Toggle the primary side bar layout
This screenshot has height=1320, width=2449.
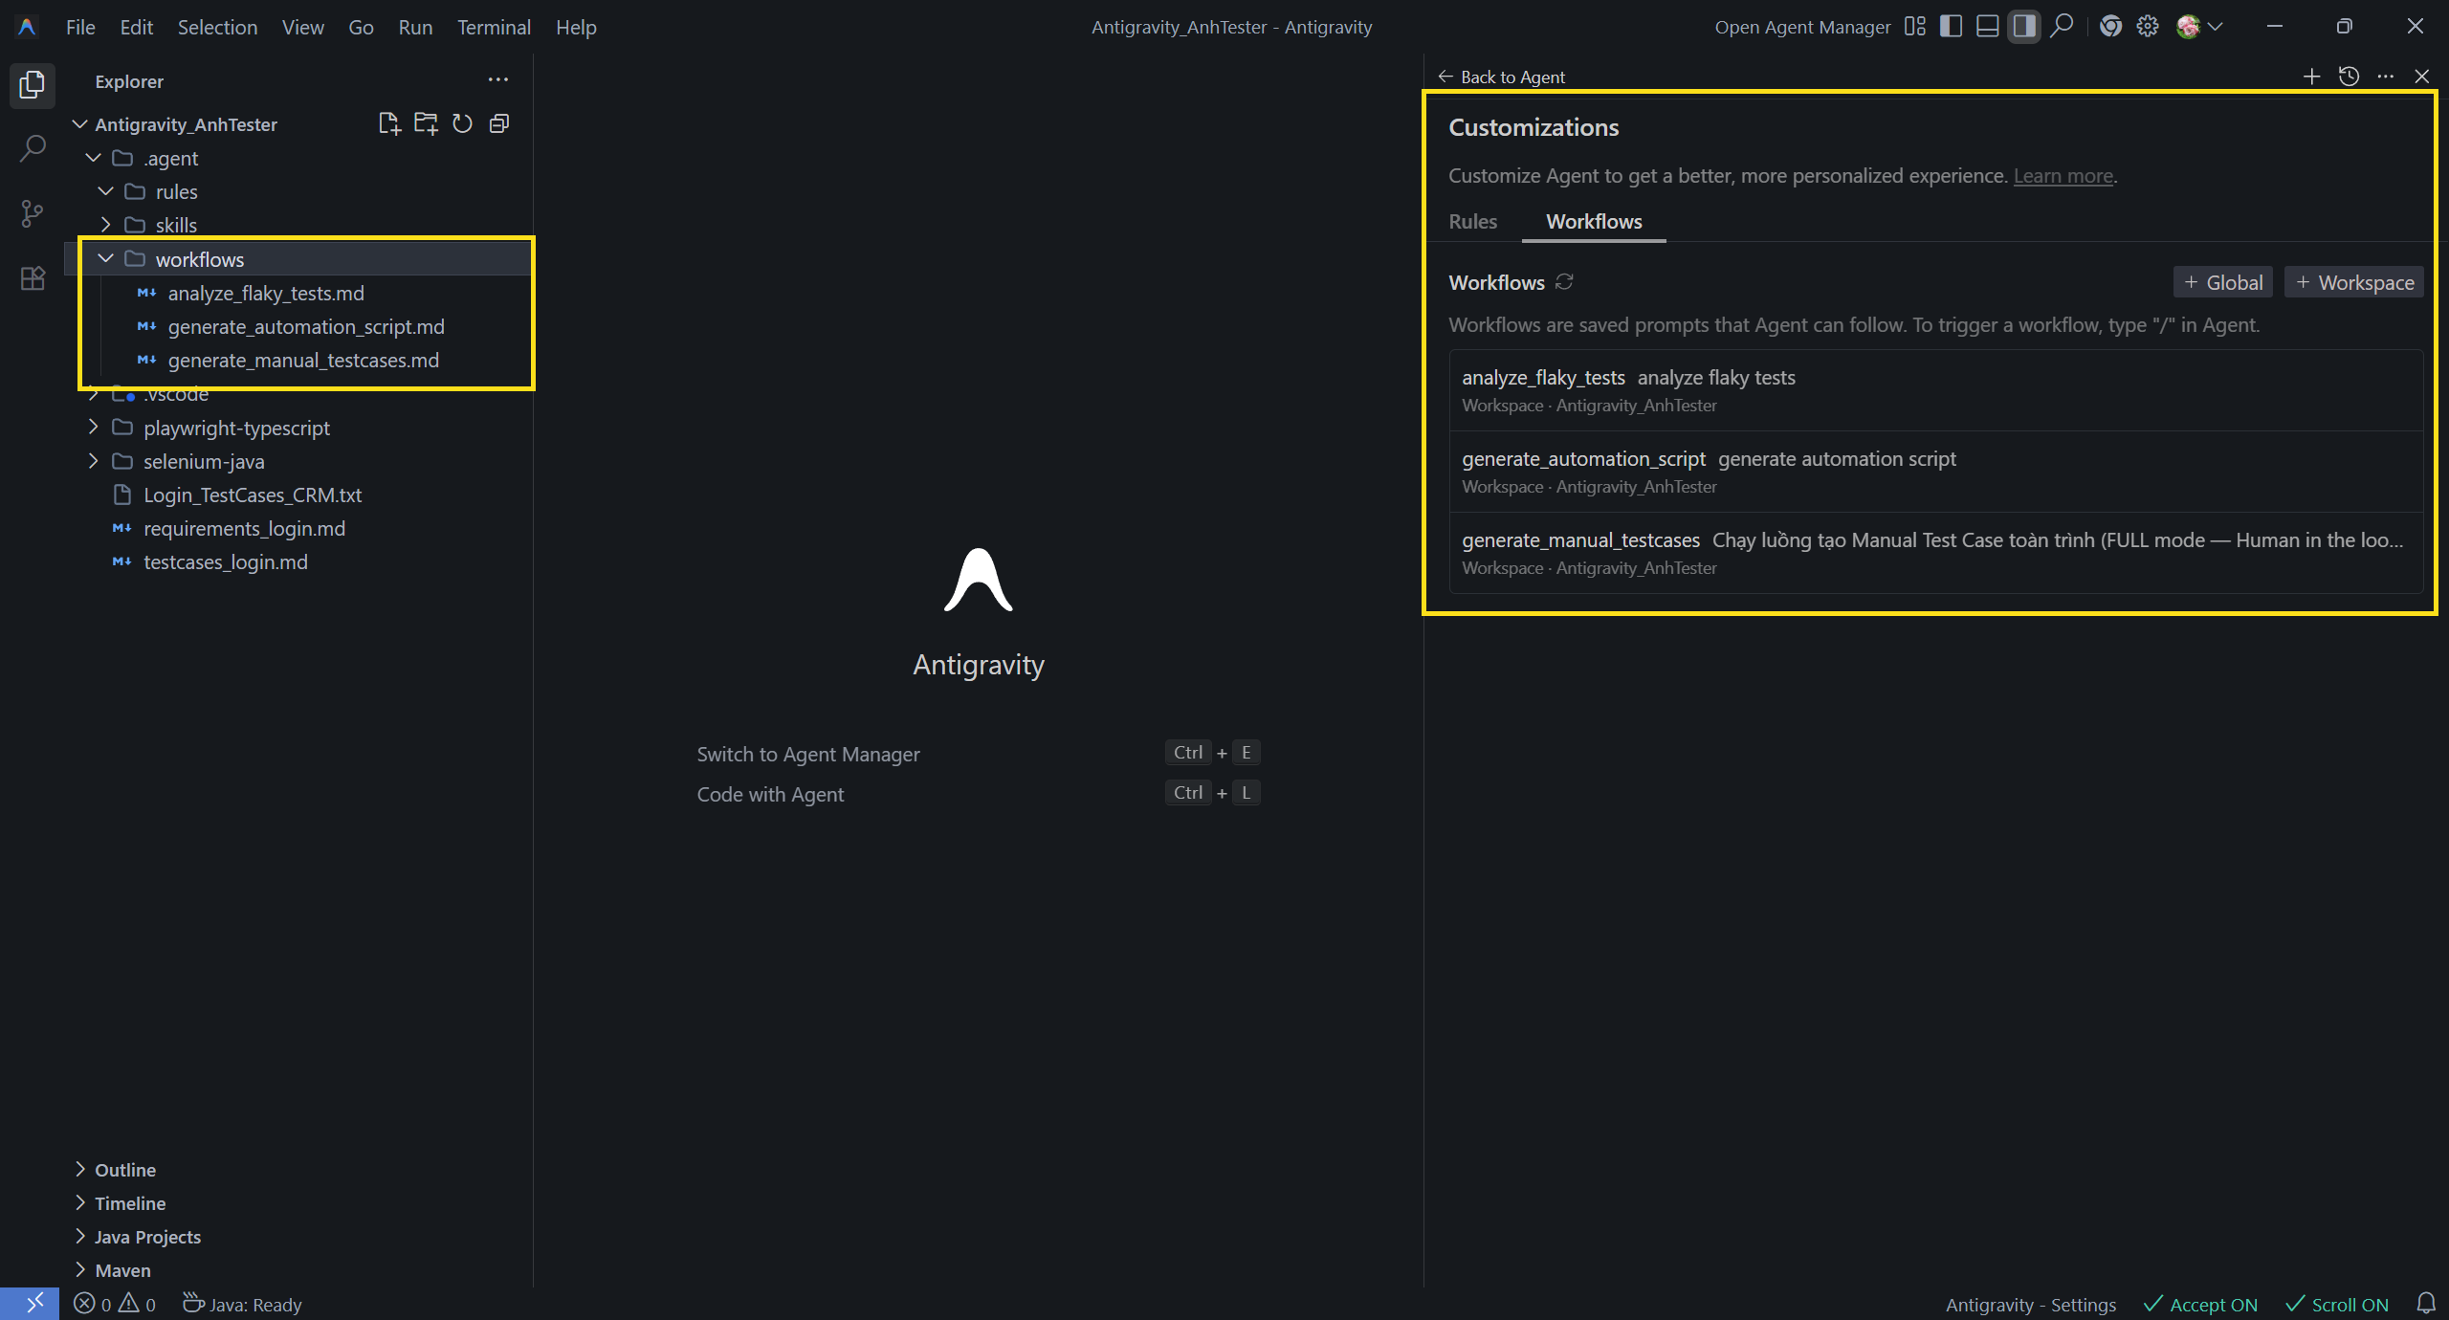click(1951, 27)
